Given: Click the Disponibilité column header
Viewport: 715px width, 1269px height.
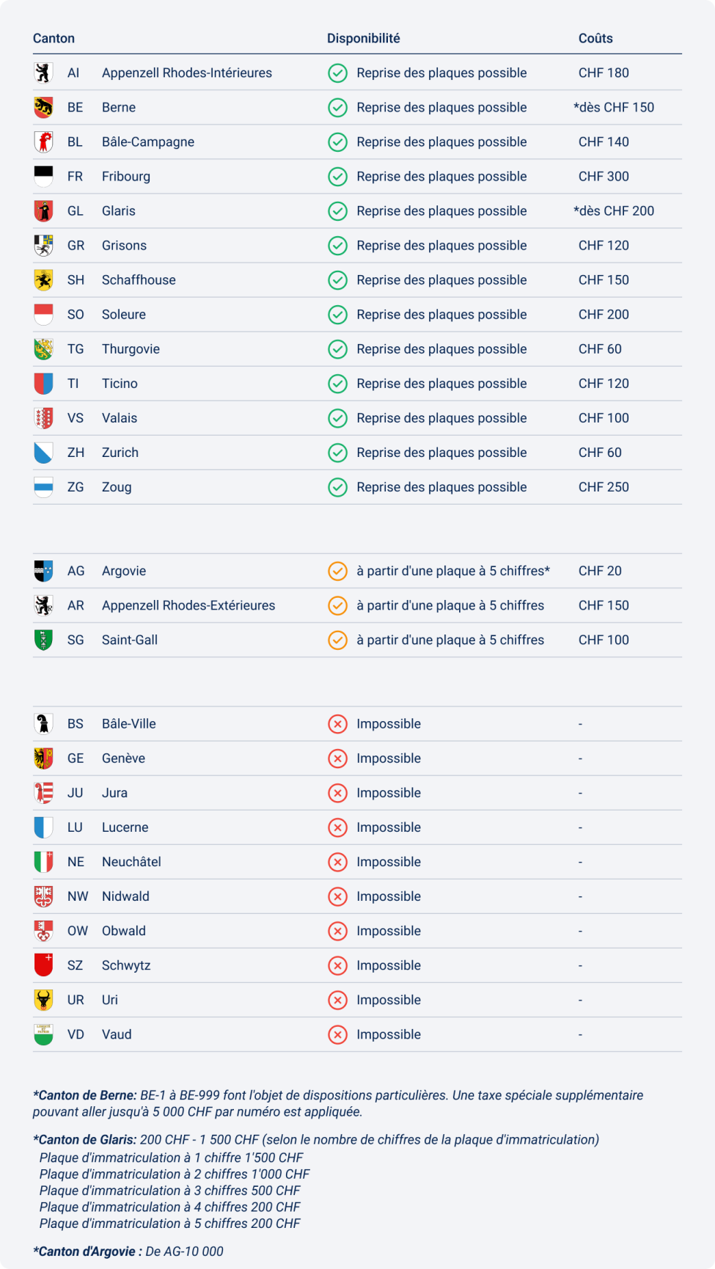Looking at the screenshot, I should (363, 38).
